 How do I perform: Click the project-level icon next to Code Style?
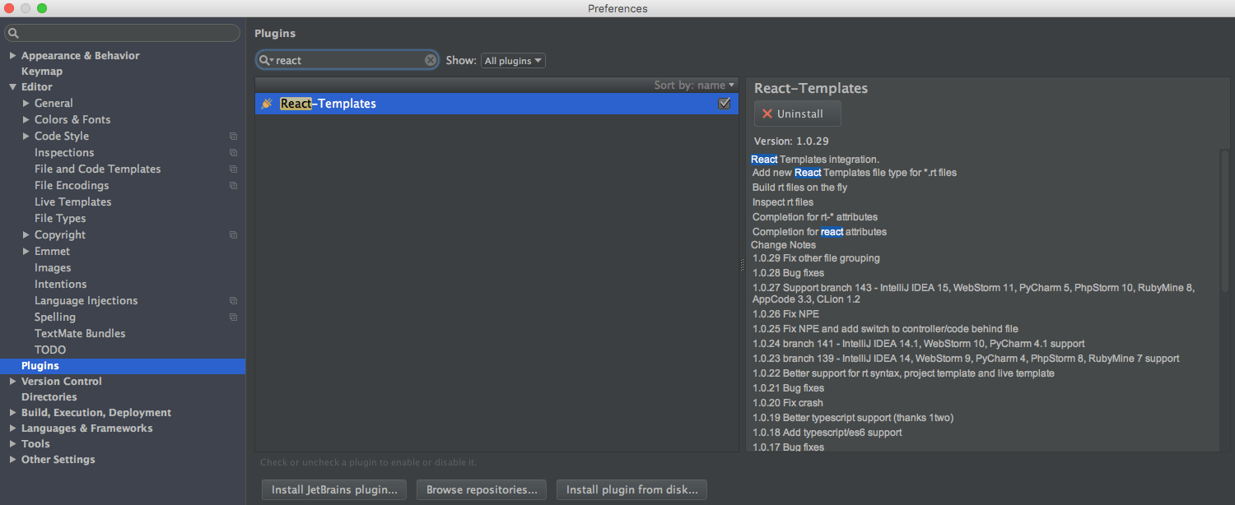tap(234, 137)
